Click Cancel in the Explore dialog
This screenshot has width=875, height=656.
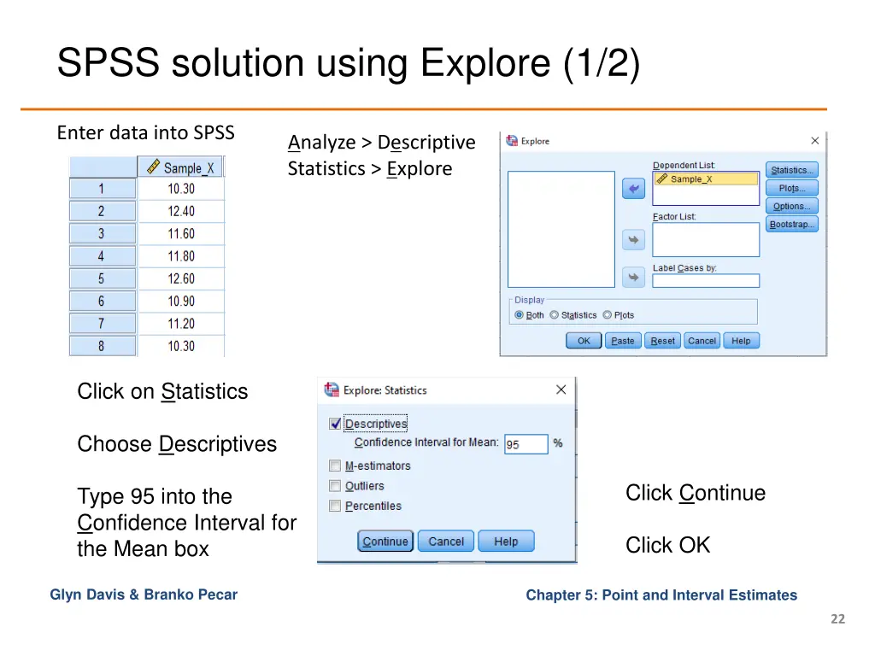(702, 341)
